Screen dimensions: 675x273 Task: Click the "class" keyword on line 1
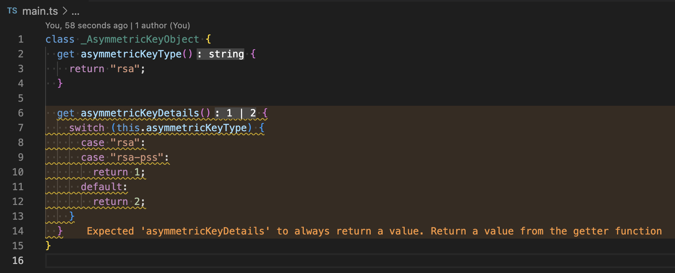click(x=60, y=39)
